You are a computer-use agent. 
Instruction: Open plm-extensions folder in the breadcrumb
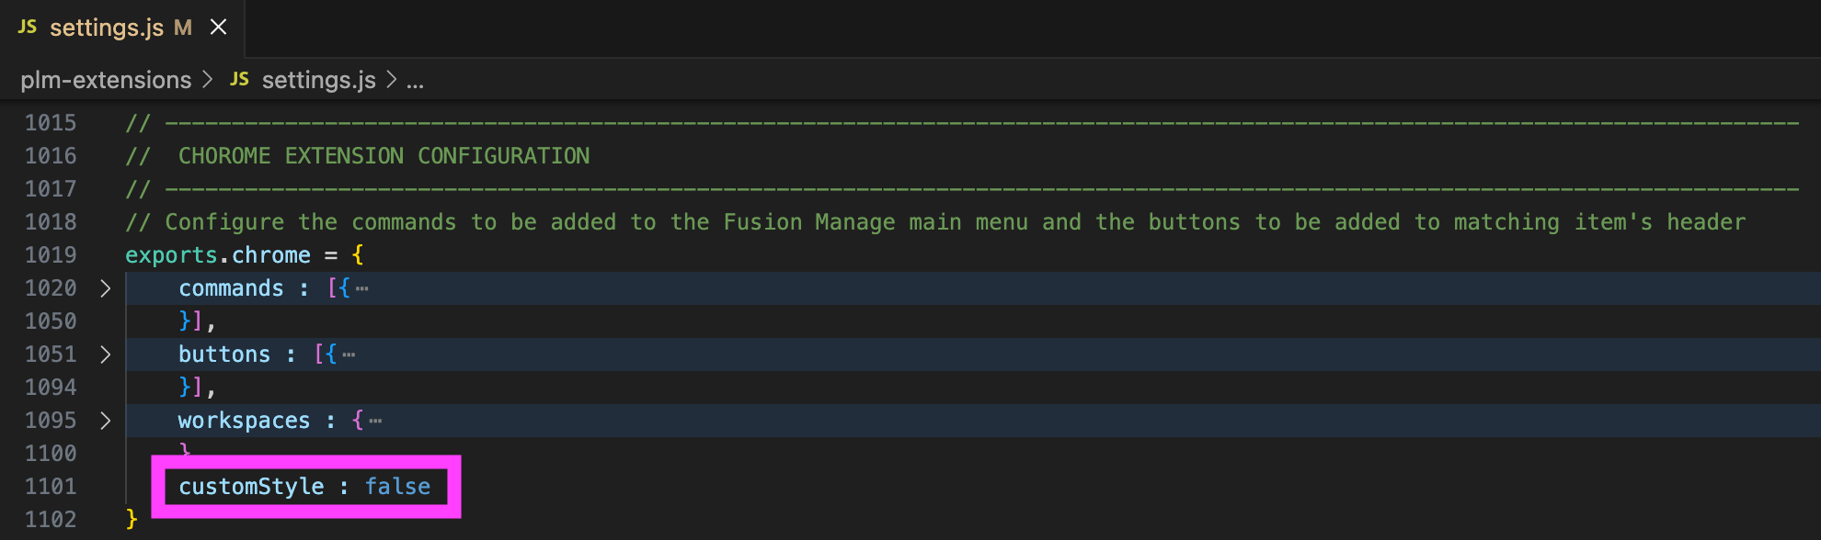[x=106, y=80]
